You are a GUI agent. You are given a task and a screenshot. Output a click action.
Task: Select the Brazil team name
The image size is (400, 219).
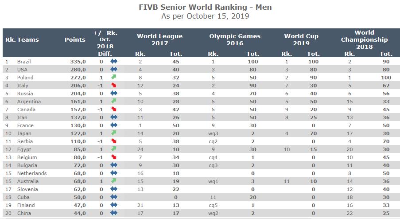coord(24,62)
